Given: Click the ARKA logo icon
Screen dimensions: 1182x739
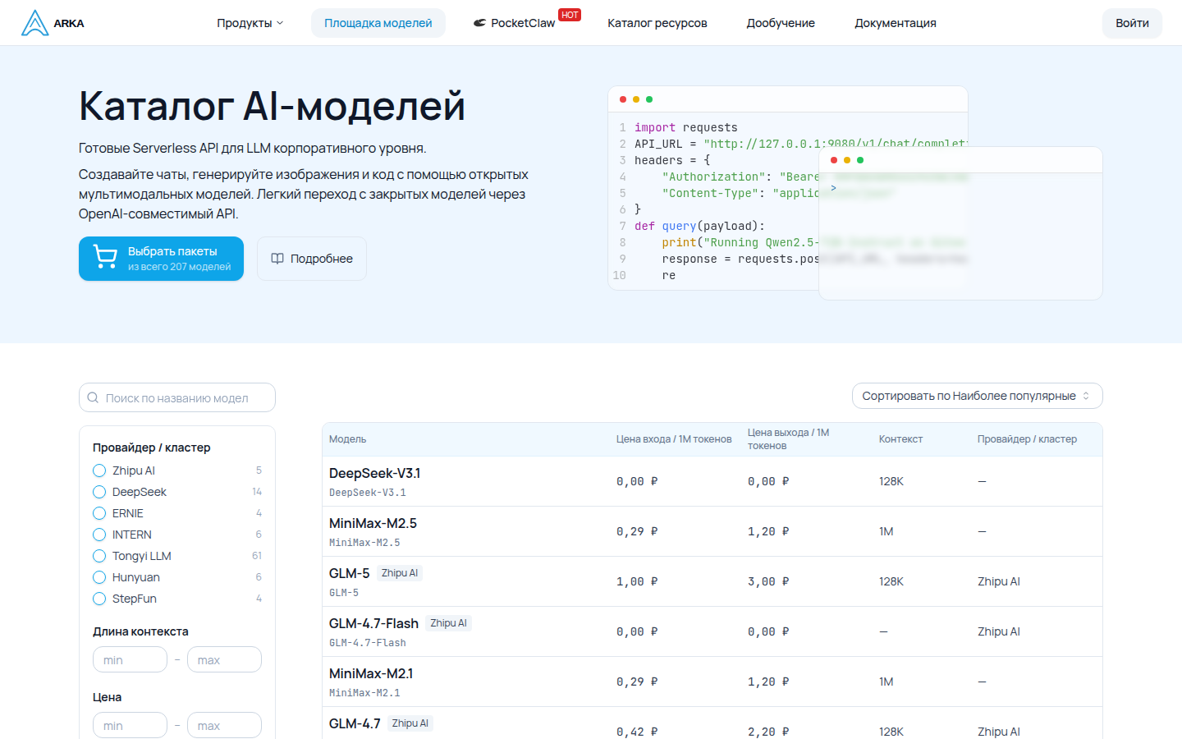Looking at the screenshot, I should click(34, 23).
